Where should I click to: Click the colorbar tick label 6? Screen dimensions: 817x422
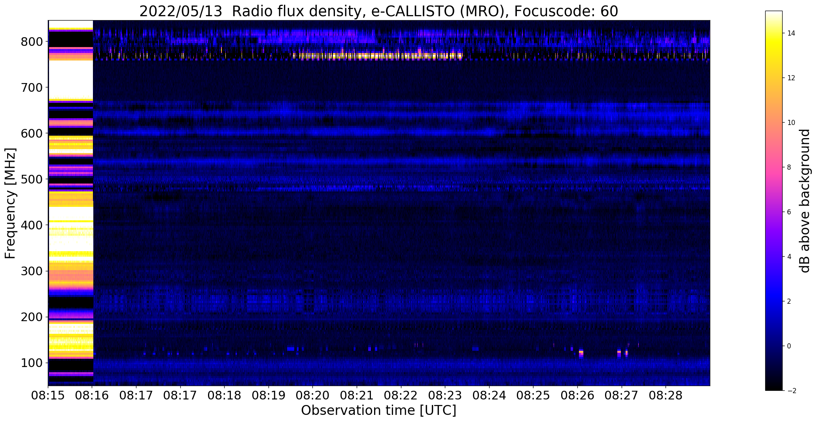(x=789, y=212)
